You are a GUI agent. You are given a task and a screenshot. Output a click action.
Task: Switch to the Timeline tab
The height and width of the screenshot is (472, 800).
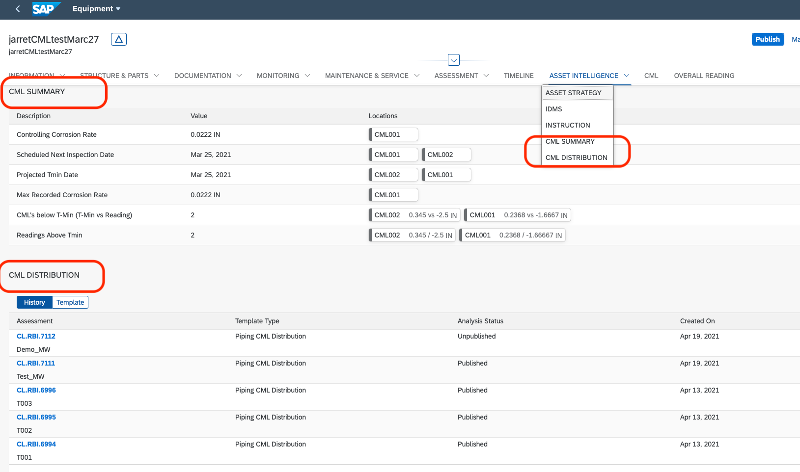(x=519, y=76)
